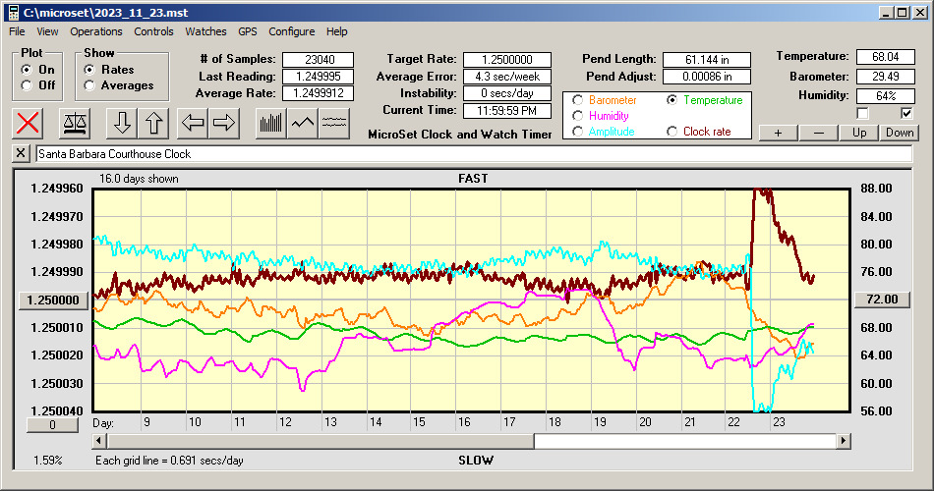Select the Barometer trace radio button
The image size is (934, 491).
pos(576,100)
